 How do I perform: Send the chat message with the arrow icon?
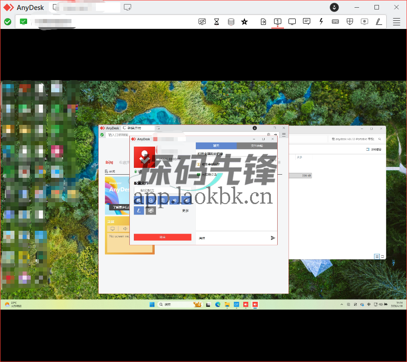point(272,238)
